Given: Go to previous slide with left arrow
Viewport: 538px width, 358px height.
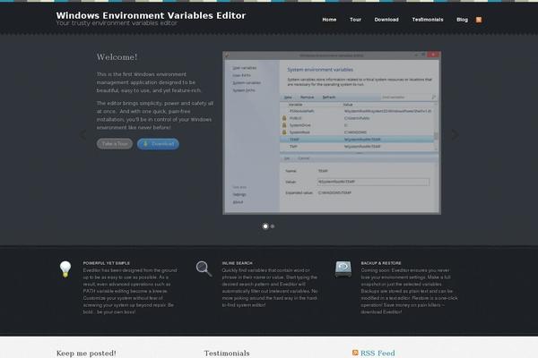Looking at the screenshot, I should (x=83, y=134).
